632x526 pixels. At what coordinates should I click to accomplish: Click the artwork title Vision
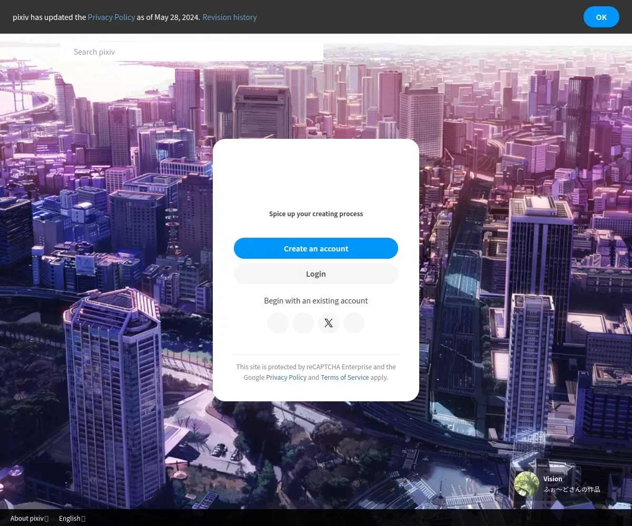(x=553, y=479)
